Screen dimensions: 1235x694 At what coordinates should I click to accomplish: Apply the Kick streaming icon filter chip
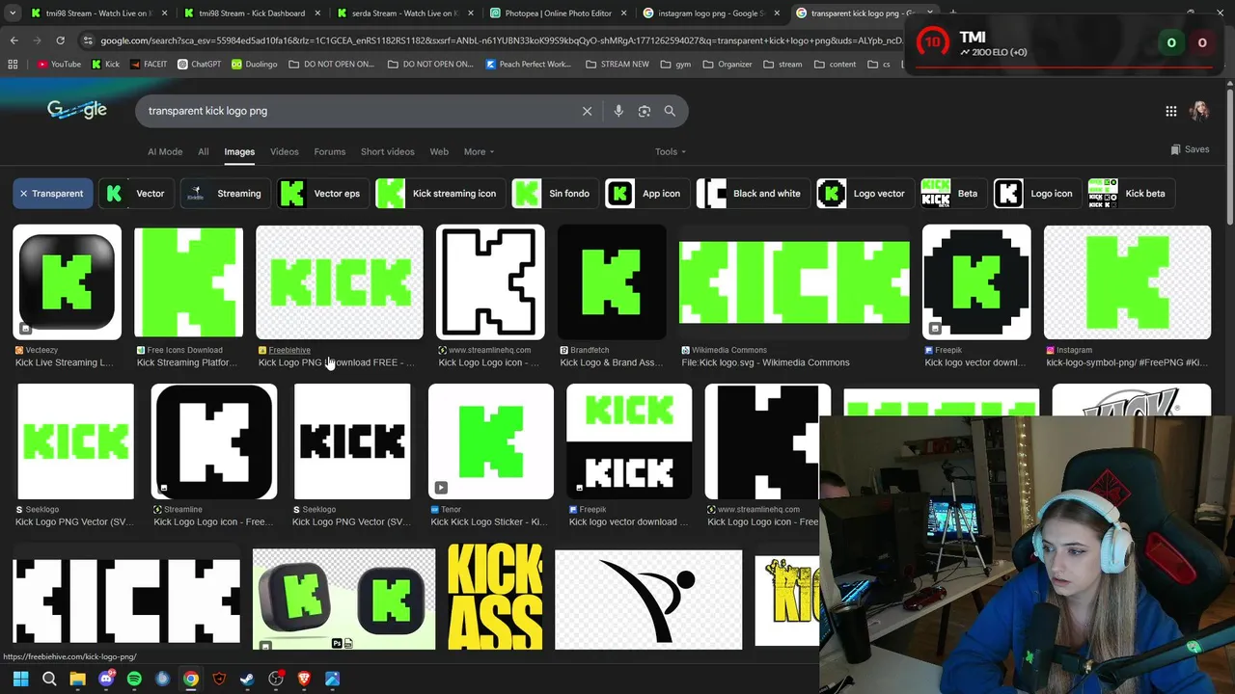click(439, 194)
